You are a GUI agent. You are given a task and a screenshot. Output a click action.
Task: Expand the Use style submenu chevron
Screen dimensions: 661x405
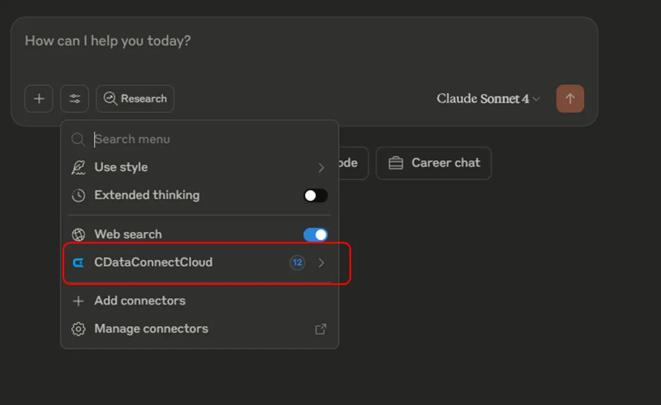click(x=321, y=168)
